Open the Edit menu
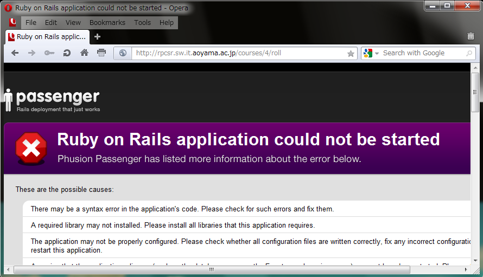This screenshot has width=483, height=277. (x=51, y=22)
